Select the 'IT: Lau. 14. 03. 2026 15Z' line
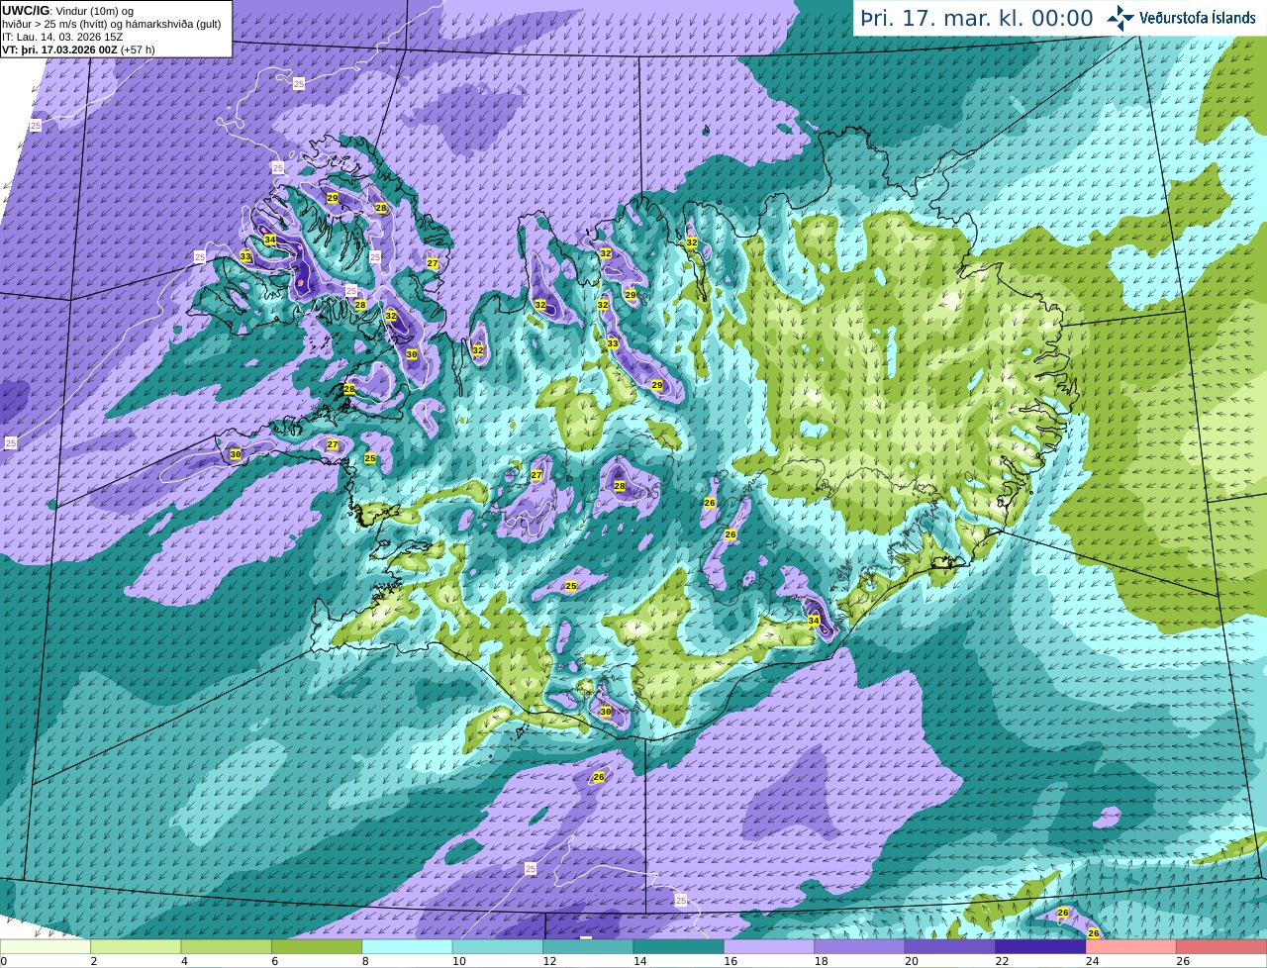The image size is (1267, 968). click(62, 37)
